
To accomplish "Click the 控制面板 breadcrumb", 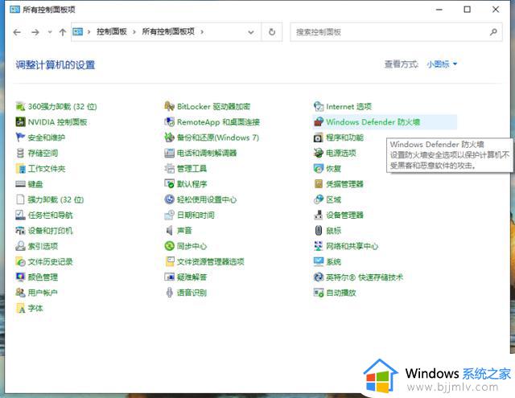I will pos(112,31).
